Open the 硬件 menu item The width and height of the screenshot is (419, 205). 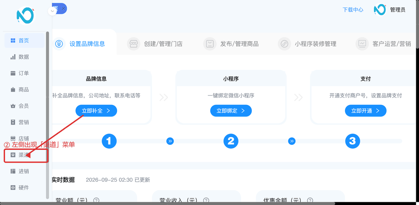(x=24, y=188)
